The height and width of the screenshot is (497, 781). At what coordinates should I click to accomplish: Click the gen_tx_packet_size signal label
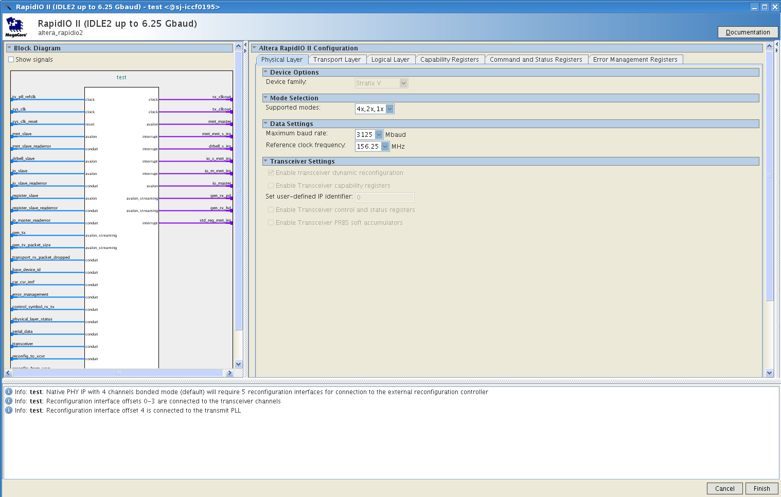(x=31, y=245)
